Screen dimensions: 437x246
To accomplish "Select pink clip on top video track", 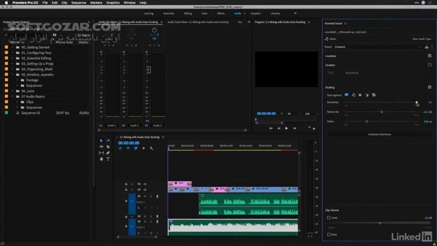I will (179, 184).
